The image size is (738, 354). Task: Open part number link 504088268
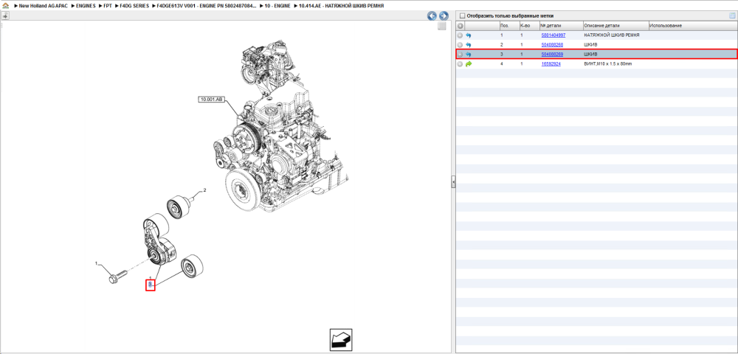click(x=552, y=45)
